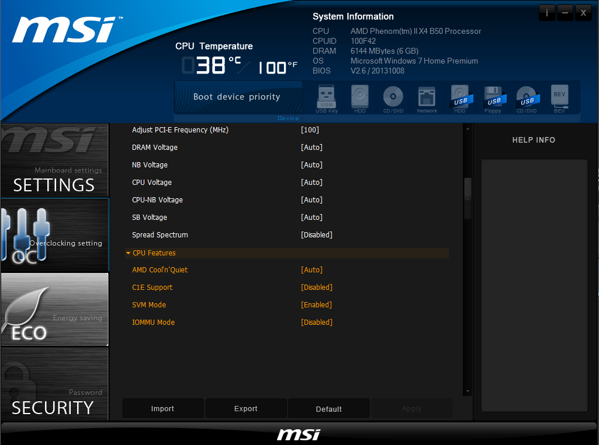Toggle IOMMU Mode [Disabled] value

(317, 323)
